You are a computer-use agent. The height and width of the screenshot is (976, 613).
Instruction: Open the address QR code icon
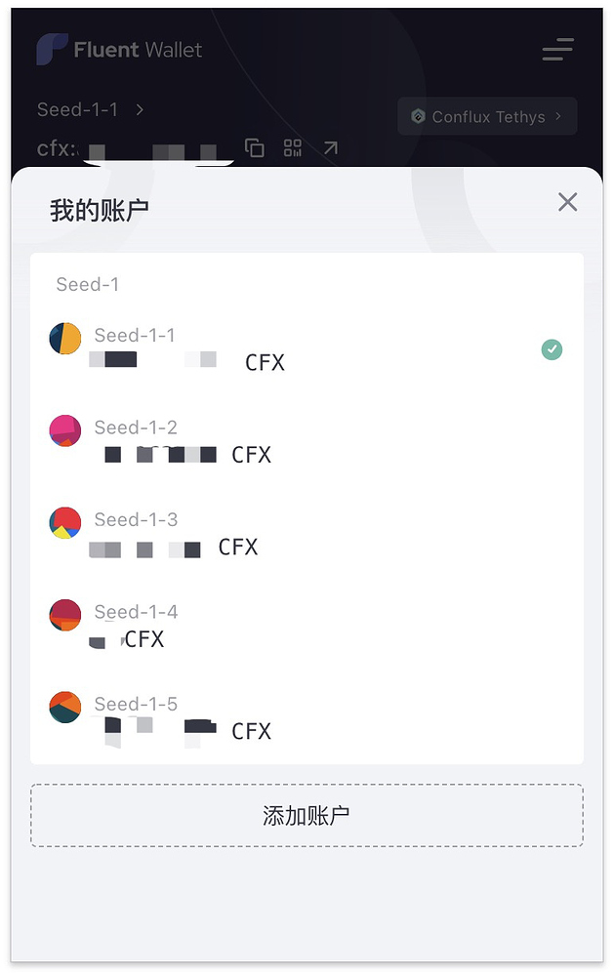pyautogui.click(x=292, y=147)
